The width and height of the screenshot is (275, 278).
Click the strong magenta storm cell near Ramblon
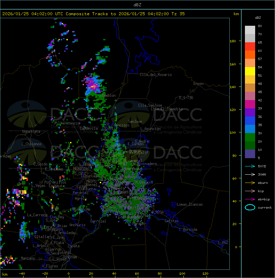94,87
